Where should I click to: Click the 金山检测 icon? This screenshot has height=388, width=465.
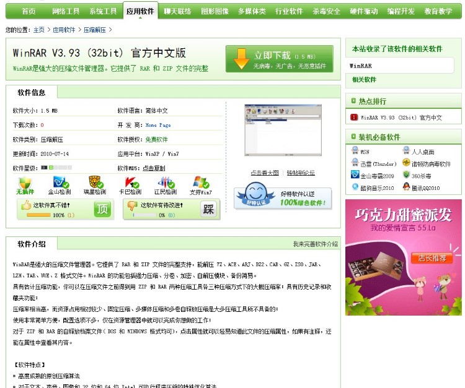61,183
